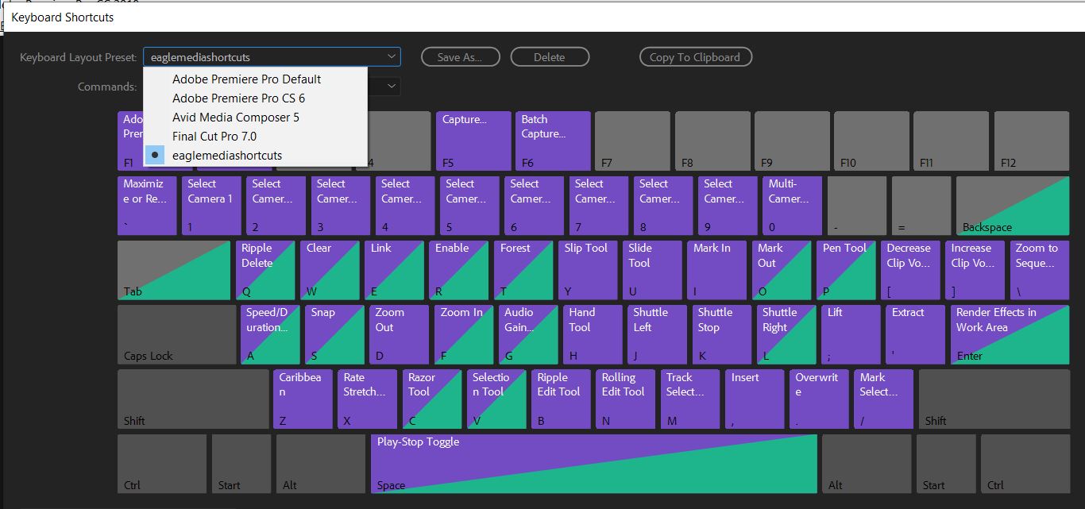
Task: Click the Snap shortcut key (S)
Action: click(x=334, y=334)
